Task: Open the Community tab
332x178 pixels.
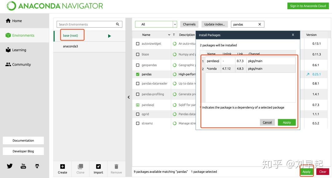Action: (x=25, y=65)
